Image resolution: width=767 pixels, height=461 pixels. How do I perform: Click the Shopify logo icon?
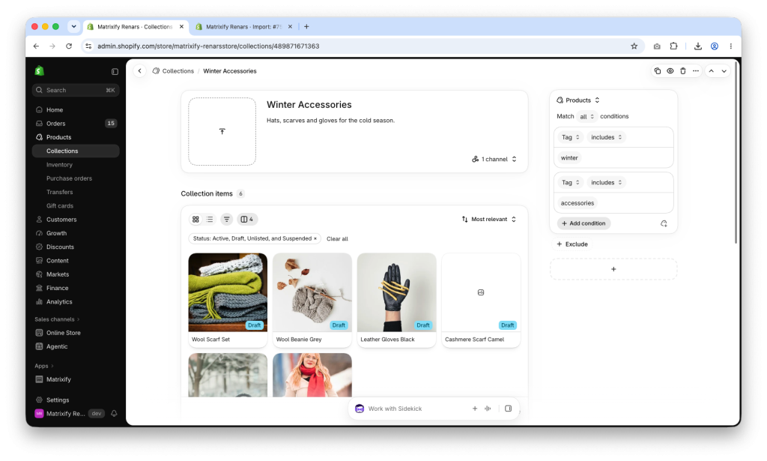coord(40,71)
